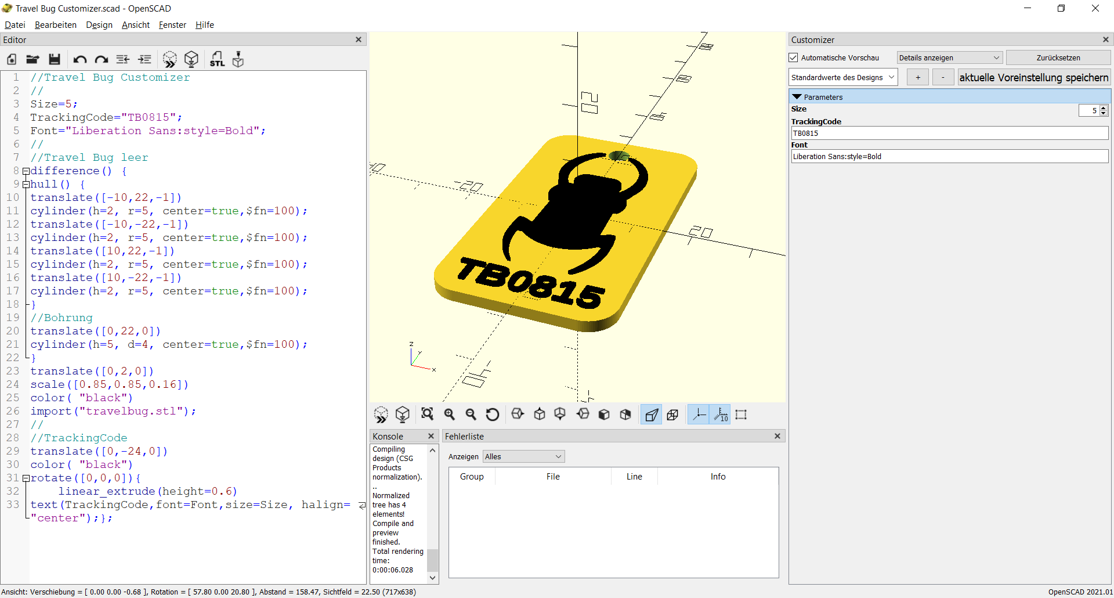Collapse the rotate block on line 31
Viewport: 1114px width, 598px height.
coord(26,478)
